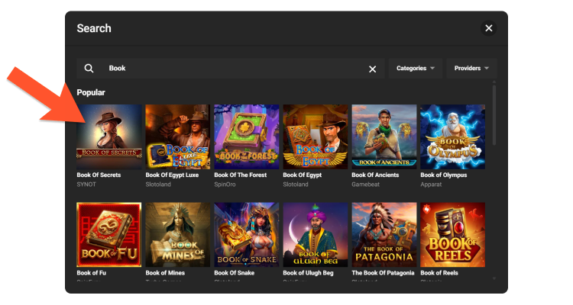Open Book of Olympus game thumbnail

[x=452, y=136]
